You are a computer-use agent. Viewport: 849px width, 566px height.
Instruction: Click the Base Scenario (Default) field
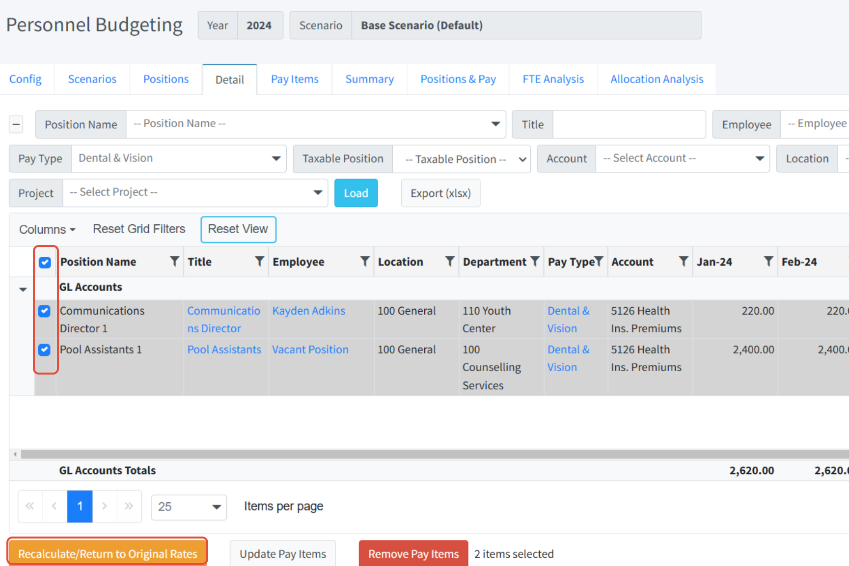[x=526, y=25]
